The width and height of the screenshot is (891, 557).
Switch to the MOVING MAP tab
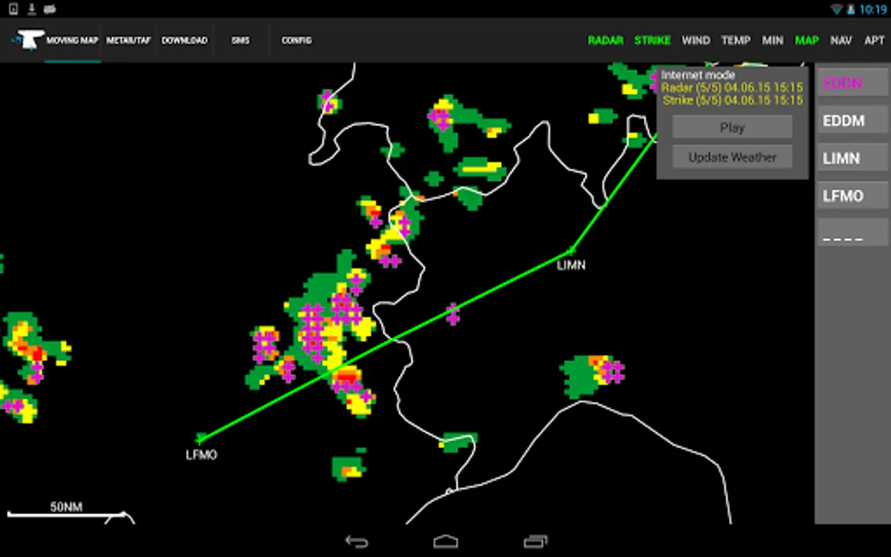[x=72, y=40]
